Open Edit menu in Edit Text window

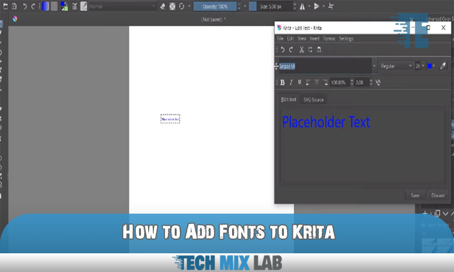coord(291,39)
